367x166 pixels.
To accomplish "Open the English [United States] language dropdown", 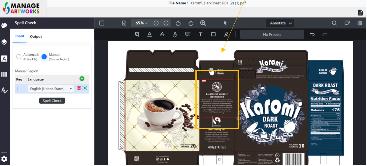I will click(50, 89).
